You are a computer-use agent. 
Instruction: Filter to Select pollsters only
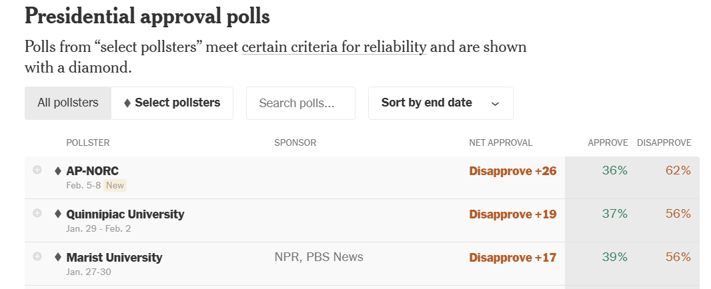tap(172, 103)
